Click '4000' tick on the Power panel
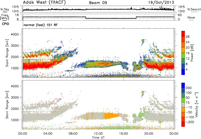 click(x=15, y=34)
